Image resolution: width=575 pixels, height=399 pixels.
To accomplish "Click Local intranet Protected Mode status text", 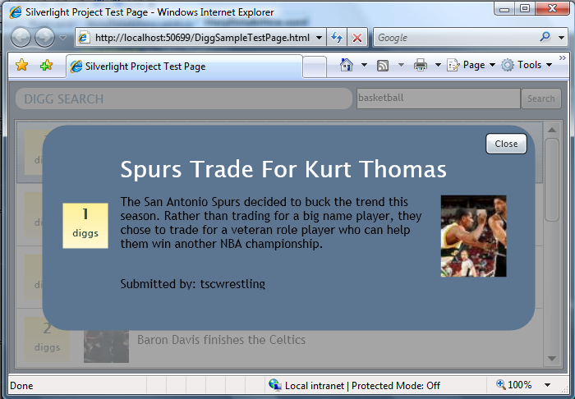I will pos(362,385).
